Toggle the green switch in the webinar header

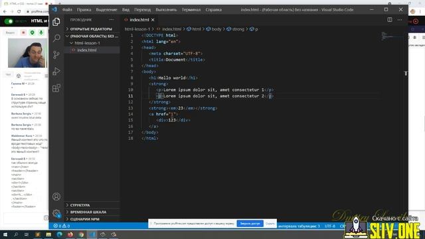coord(9,21)
